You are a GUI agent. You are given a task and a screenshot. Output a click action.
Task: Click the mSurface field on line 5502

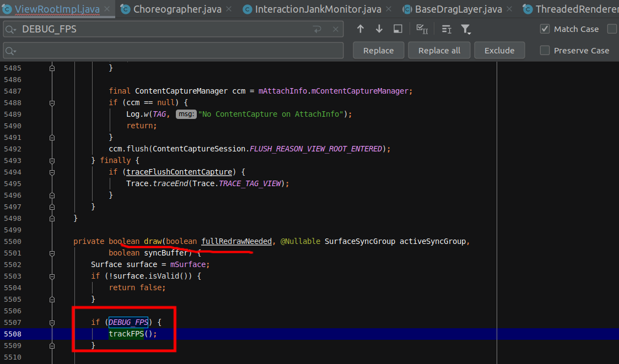pos(187,264)
